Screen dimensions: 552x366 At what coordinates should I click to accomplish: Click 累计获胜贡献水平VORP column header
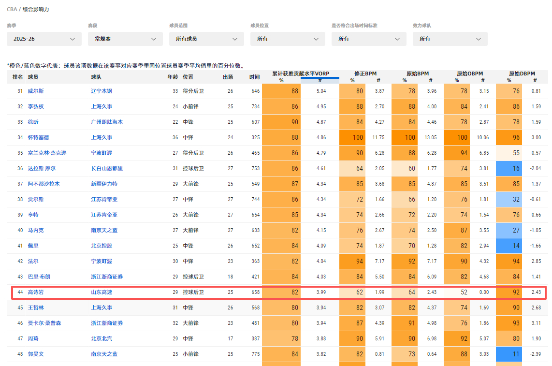301,73
